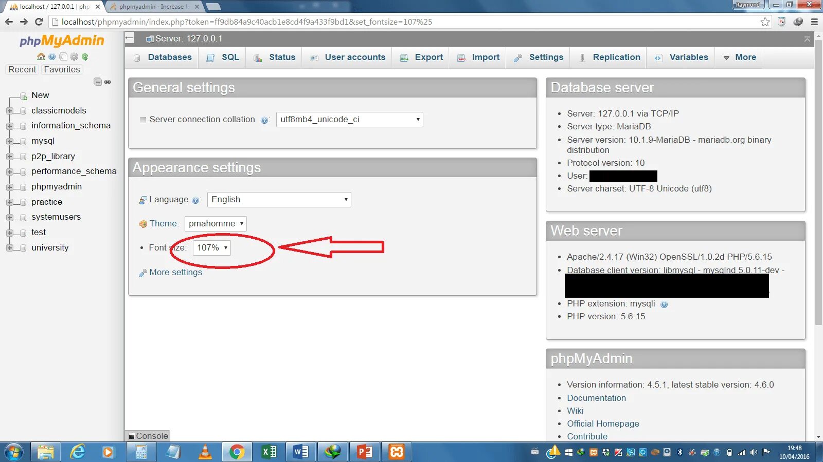Open Excel from the taskbar
823x462 pixels.
click(269, 452)
